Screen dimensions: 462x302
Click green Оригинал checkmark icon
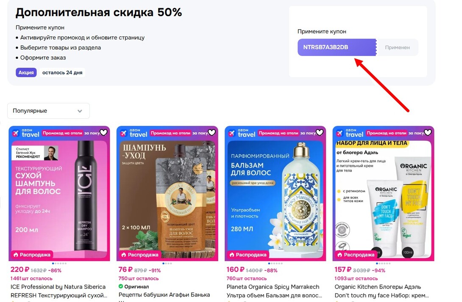click(121, 286)
